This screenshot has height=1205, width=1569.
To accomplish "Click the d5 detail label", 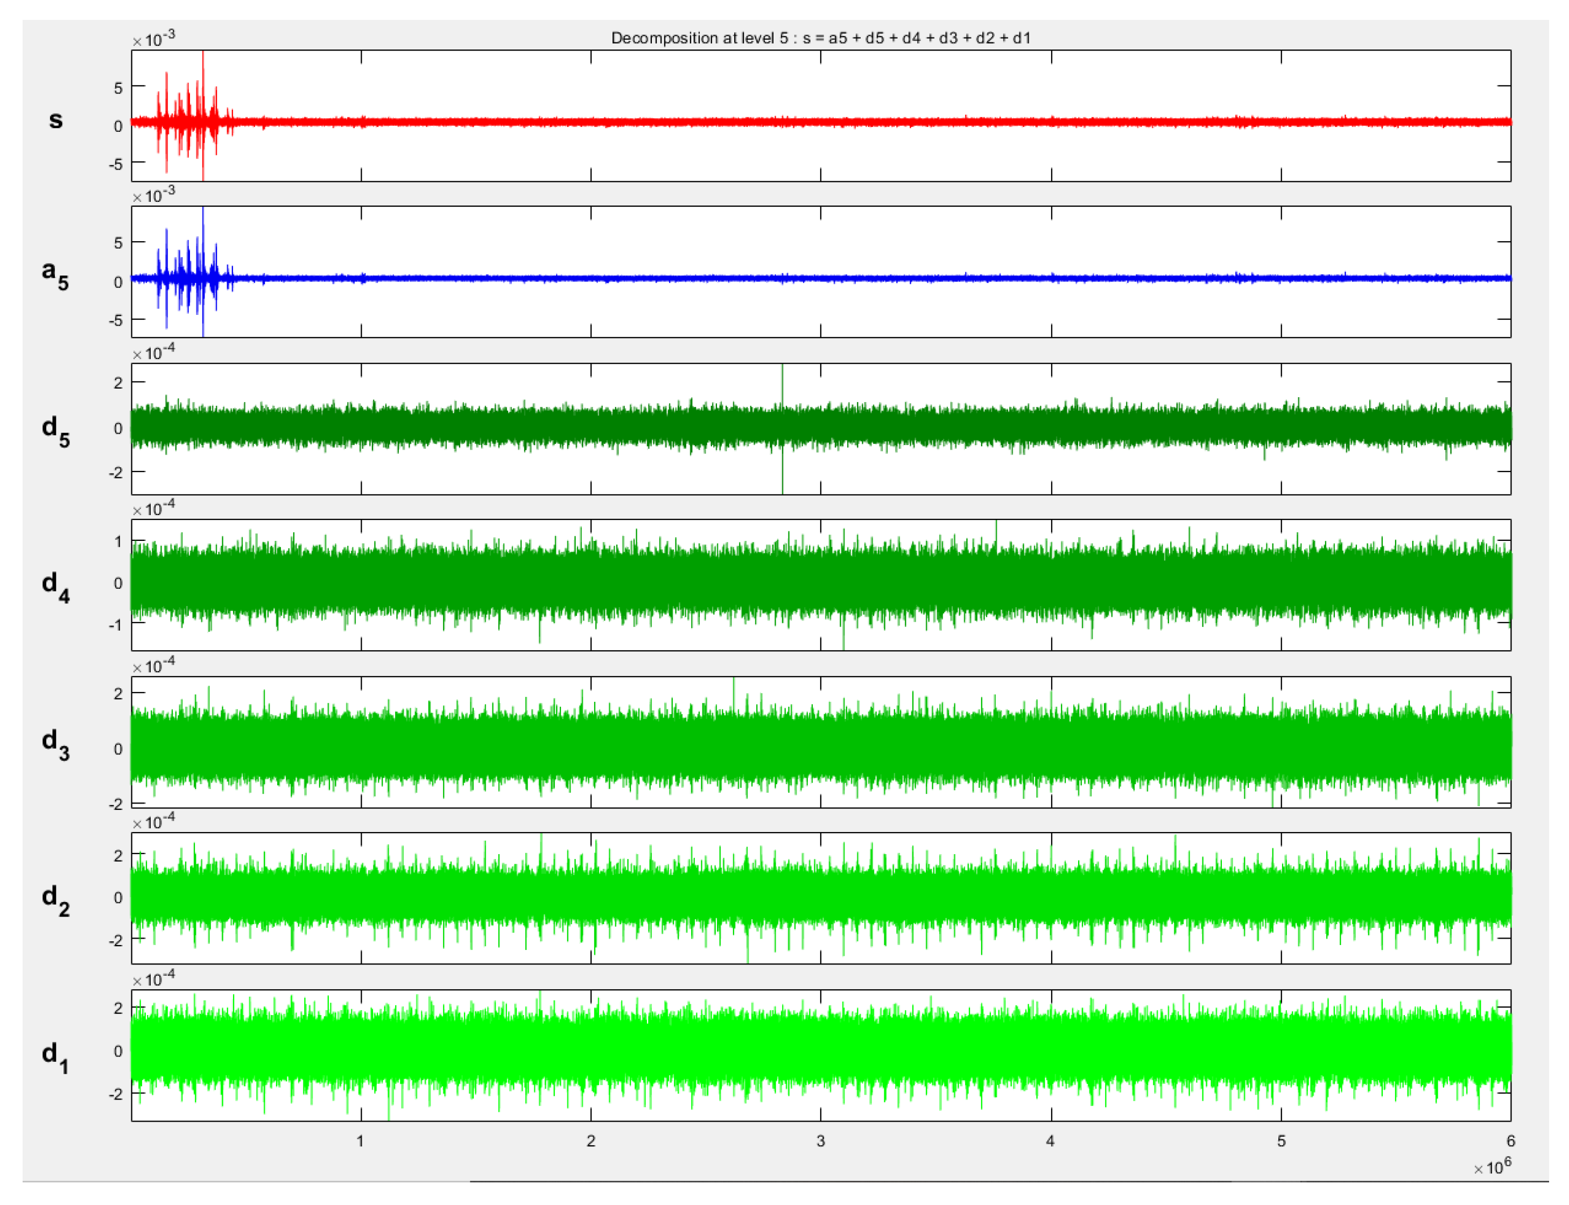I will coord(55,431).
